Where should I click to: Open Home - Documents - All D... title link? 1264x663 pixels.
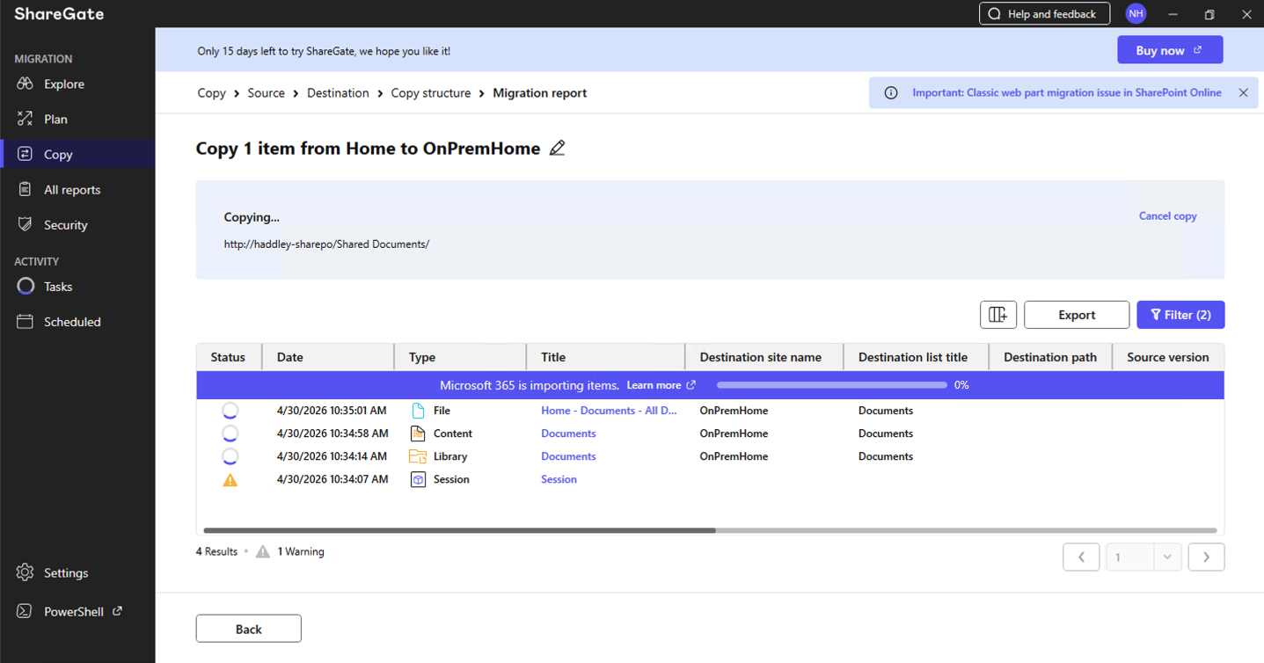pyautogui.click(x=609, y=411)
